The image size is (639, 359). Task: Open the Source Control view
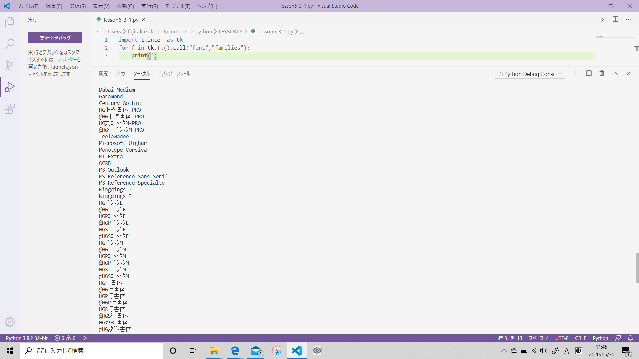[10, 65]
